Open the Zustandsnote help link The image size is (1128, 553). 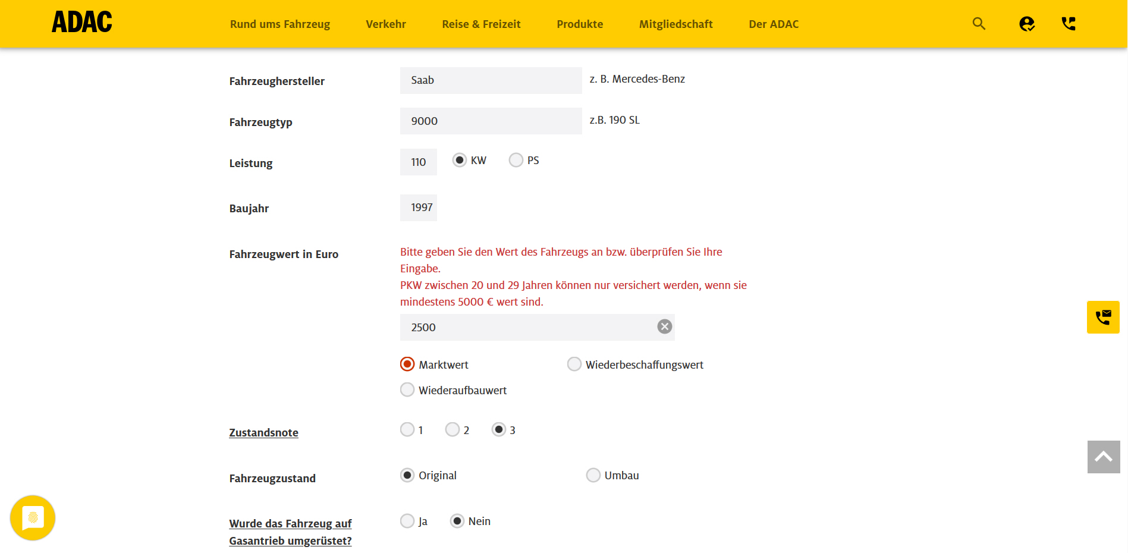[263, 432]
